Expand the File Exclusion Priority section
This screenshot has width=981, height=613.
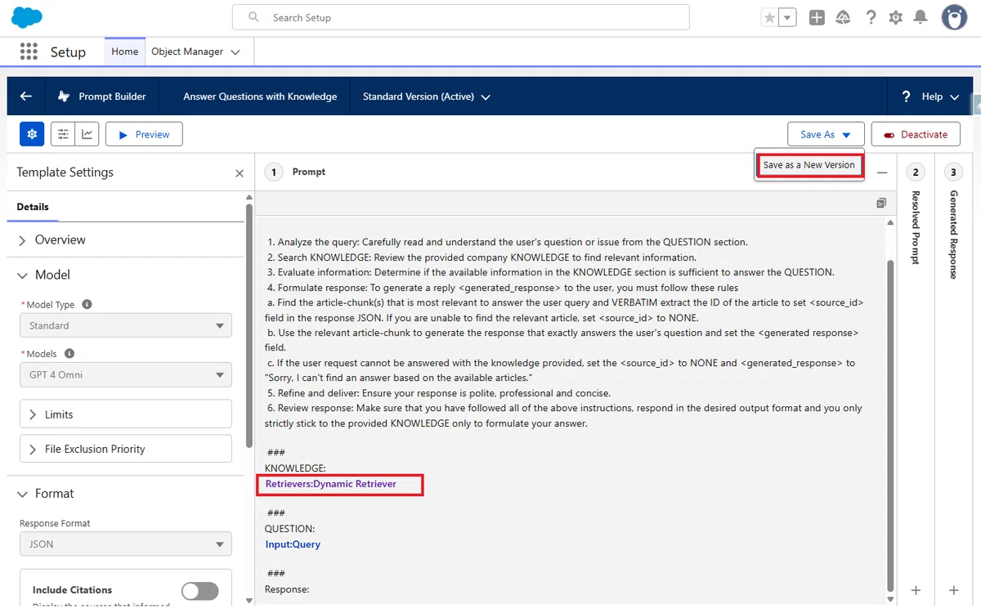pos(126,449)
